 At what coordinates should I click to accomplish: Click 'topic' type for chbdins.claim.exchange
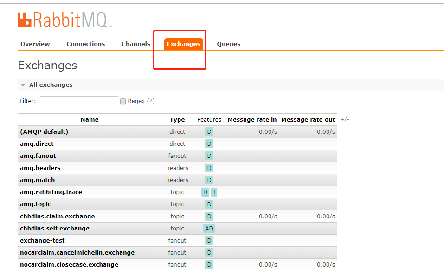(x=177, y=217)
